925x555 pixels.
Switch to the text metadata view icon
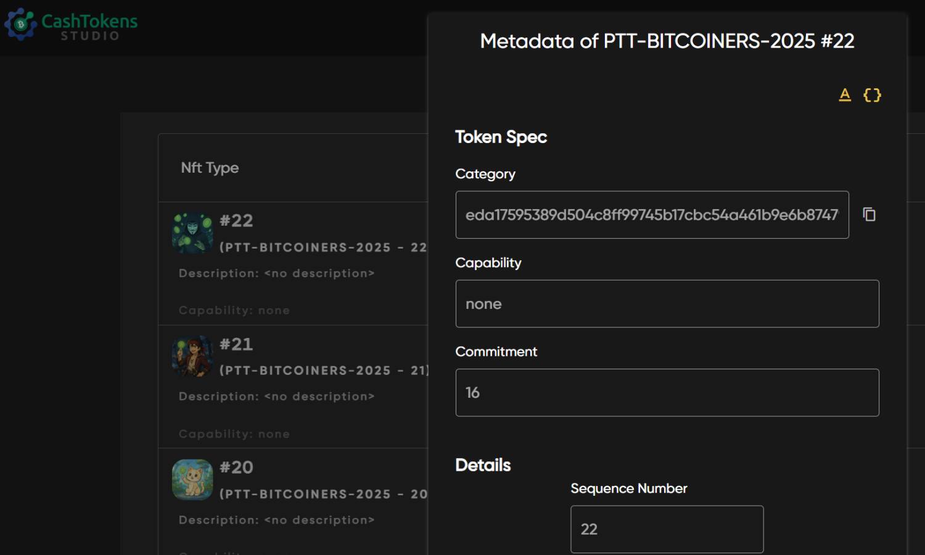click(x=845, y=95)
